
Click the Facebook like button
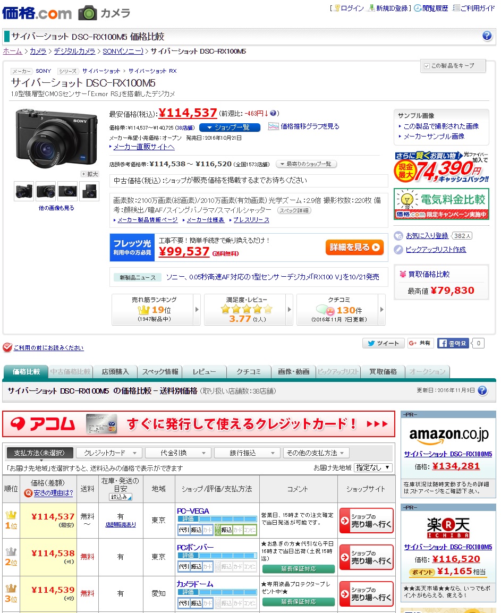[x=453, y=344]
